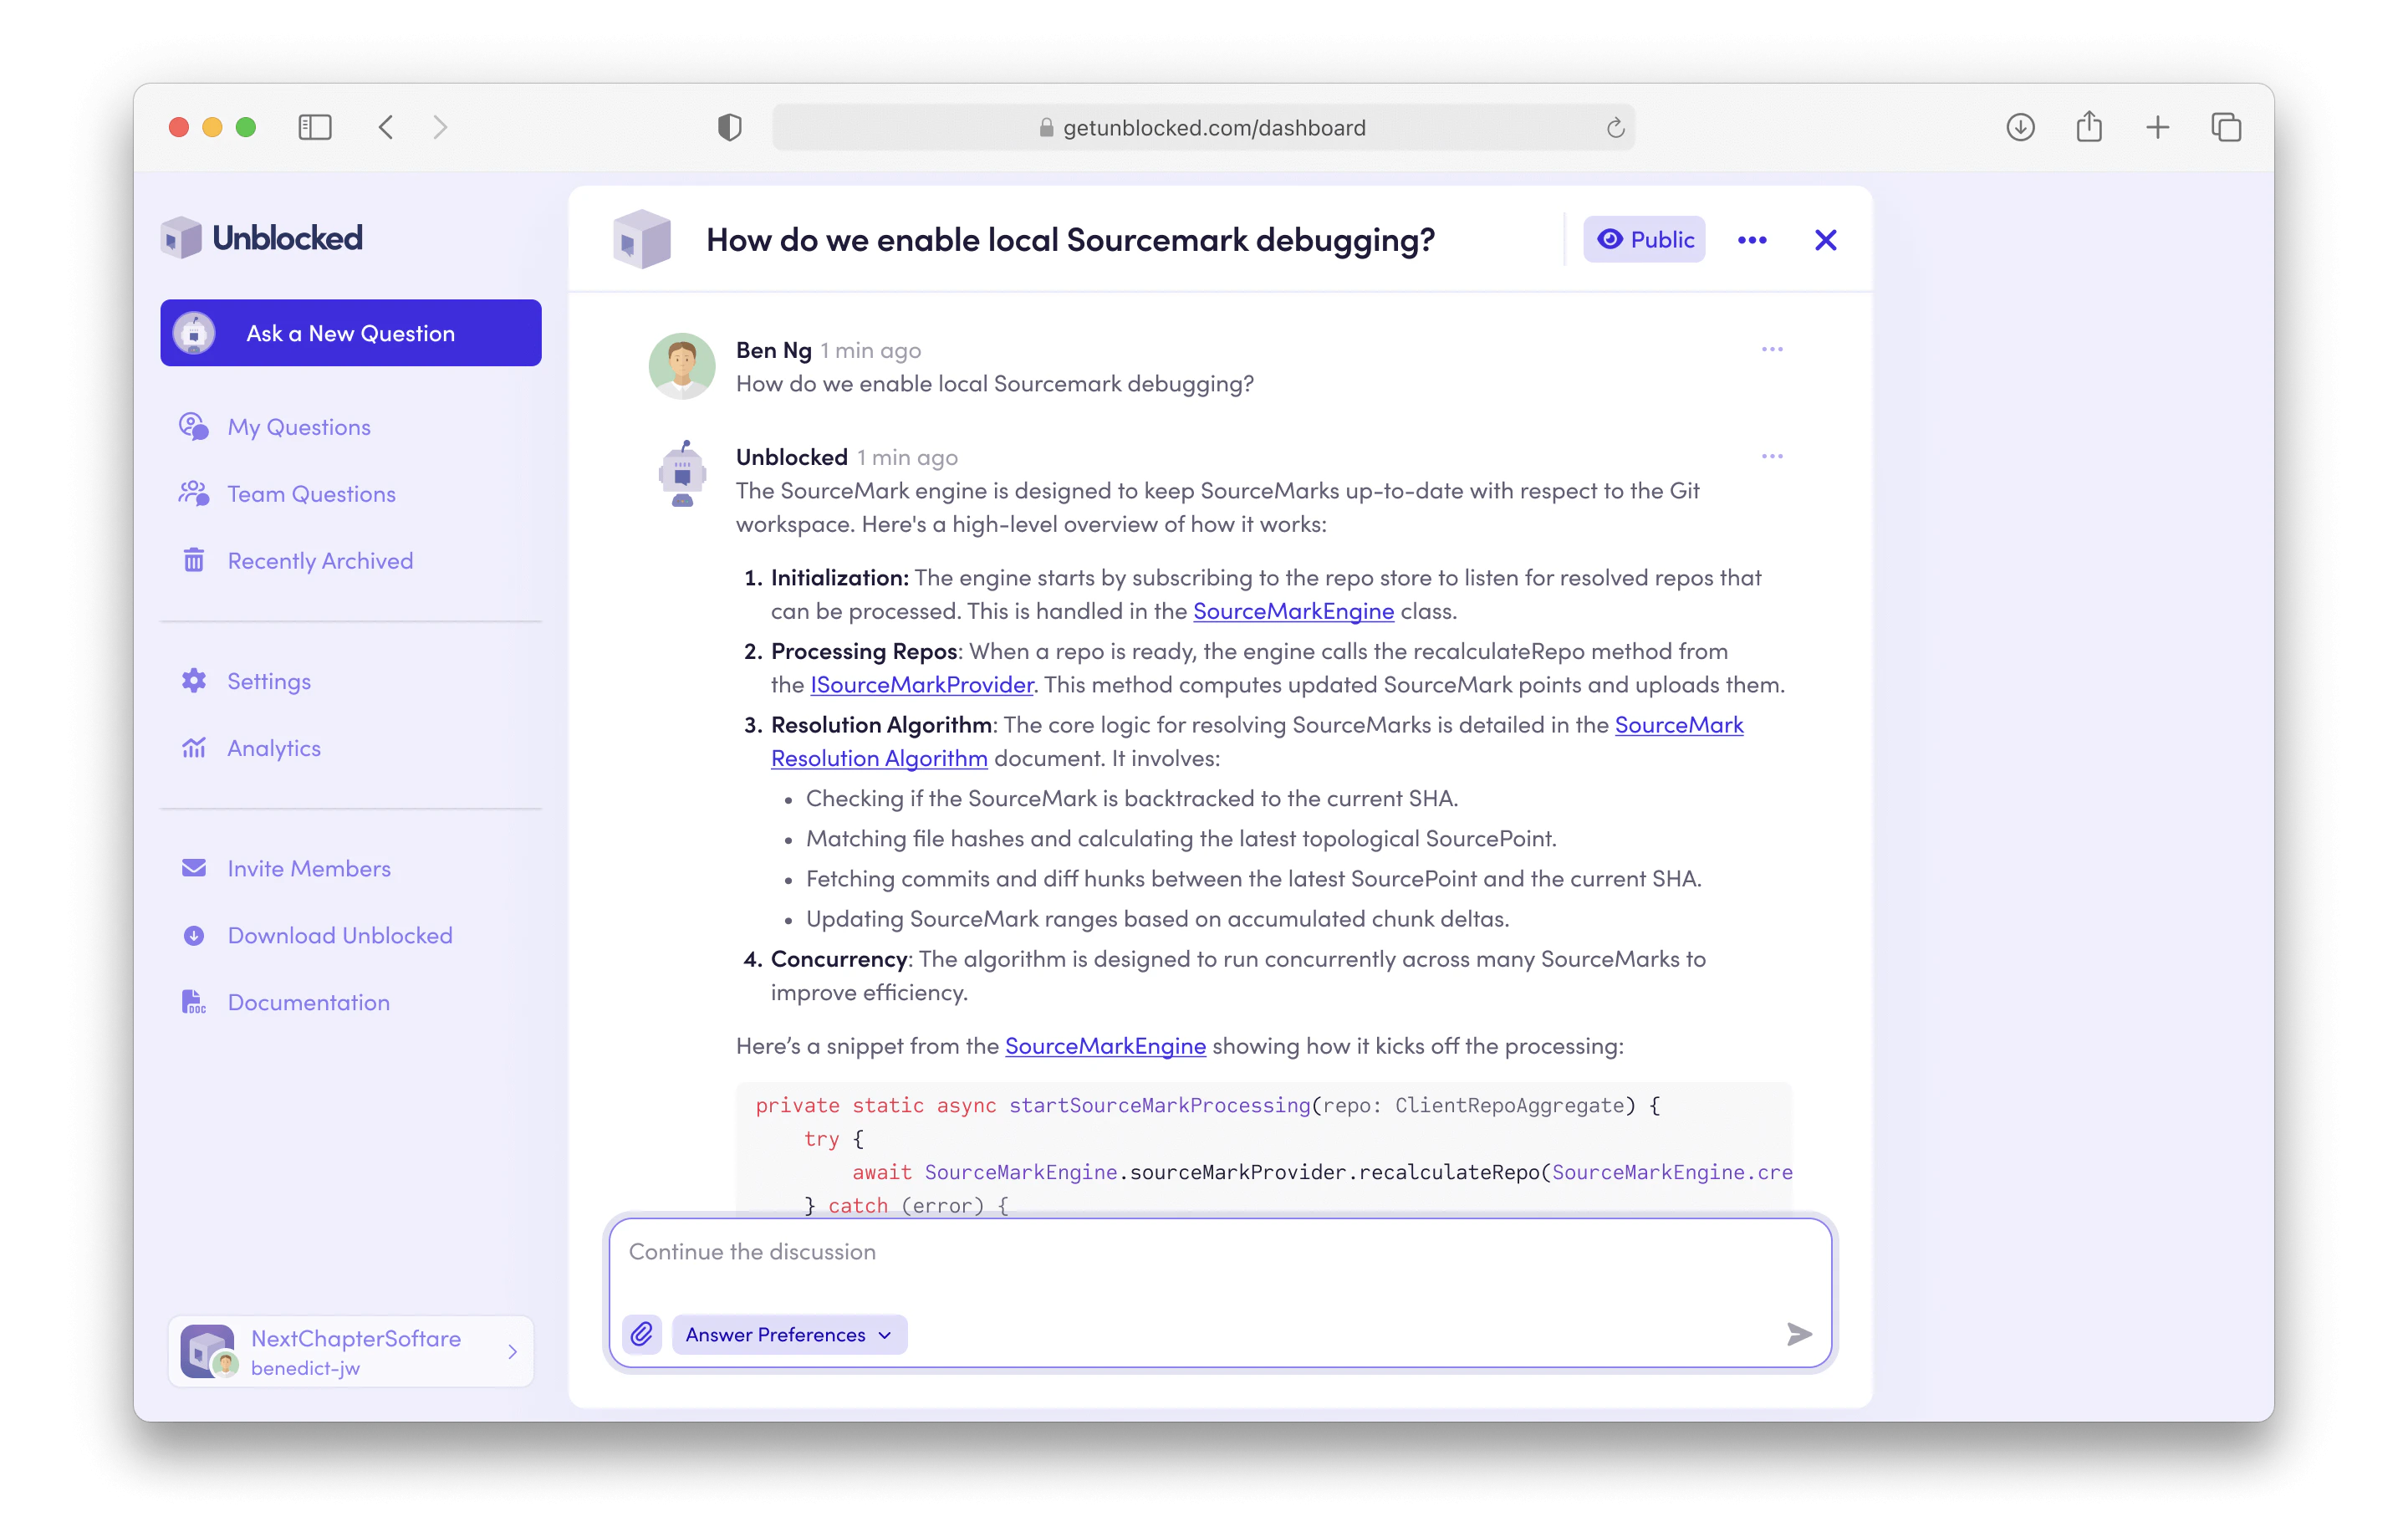
Task: Click the send message arrow icon
Action: coord(1799,1335)
